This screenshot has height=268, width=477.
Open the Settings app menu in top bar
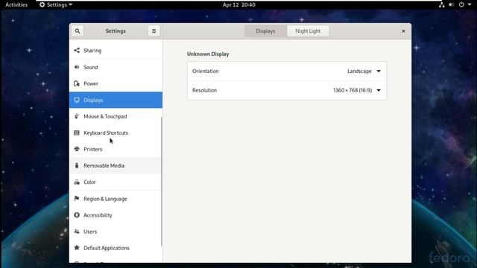coord(56,4)
